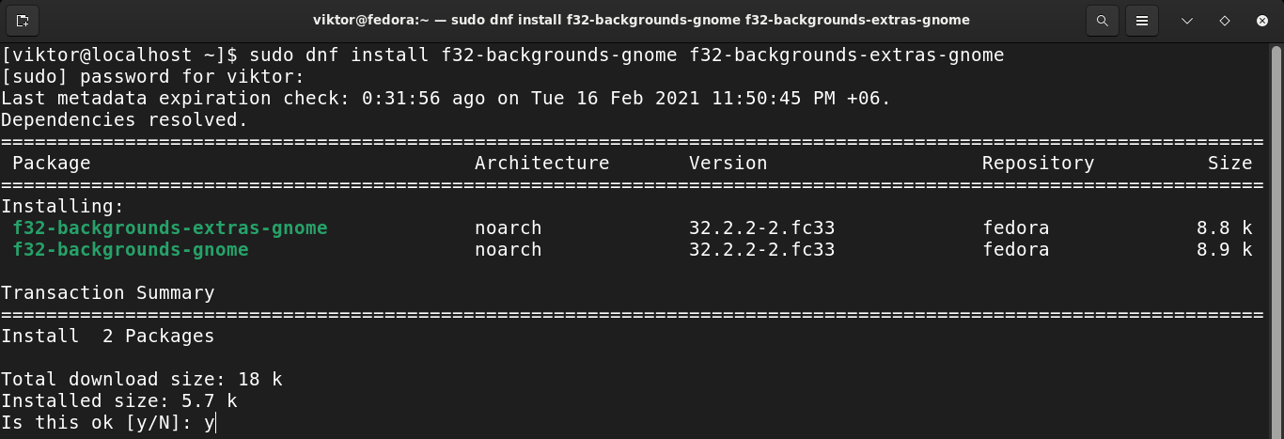Click the Size column header
This screenshot has height=439, width=1284.
click(x=1229, y=163)
